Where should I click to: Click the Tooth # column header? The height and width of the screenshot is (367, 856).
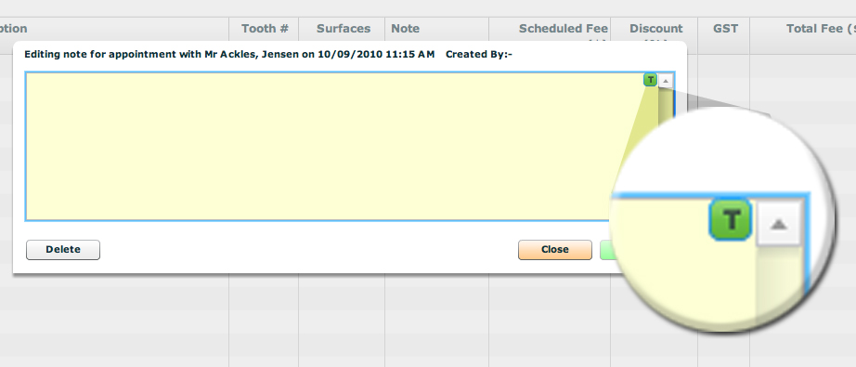tap(265, 29)
